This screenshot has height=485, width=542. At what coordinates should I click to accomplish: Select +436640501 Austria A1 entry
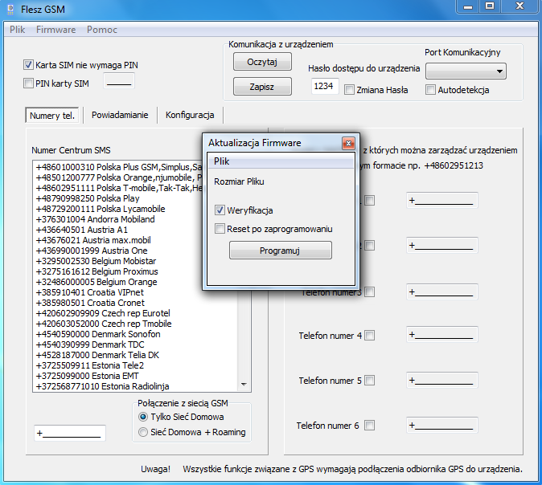pos(81,230)
